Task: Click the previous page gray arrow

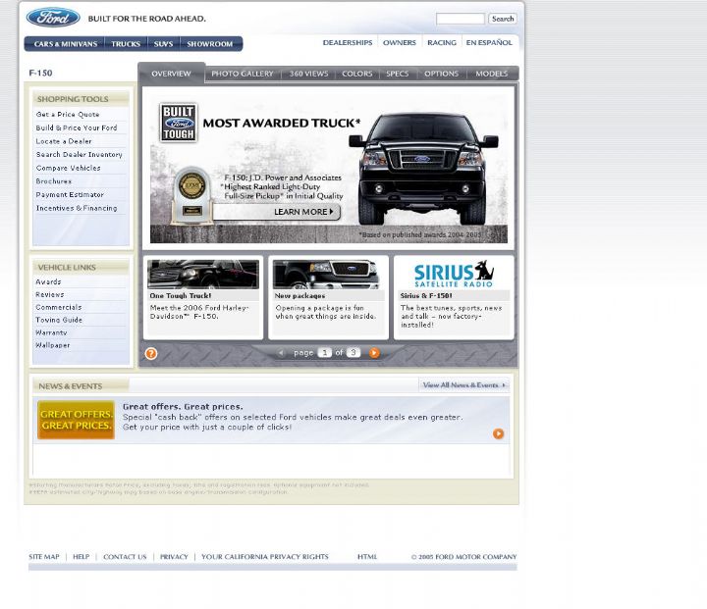Action: (x=281, y=353)
